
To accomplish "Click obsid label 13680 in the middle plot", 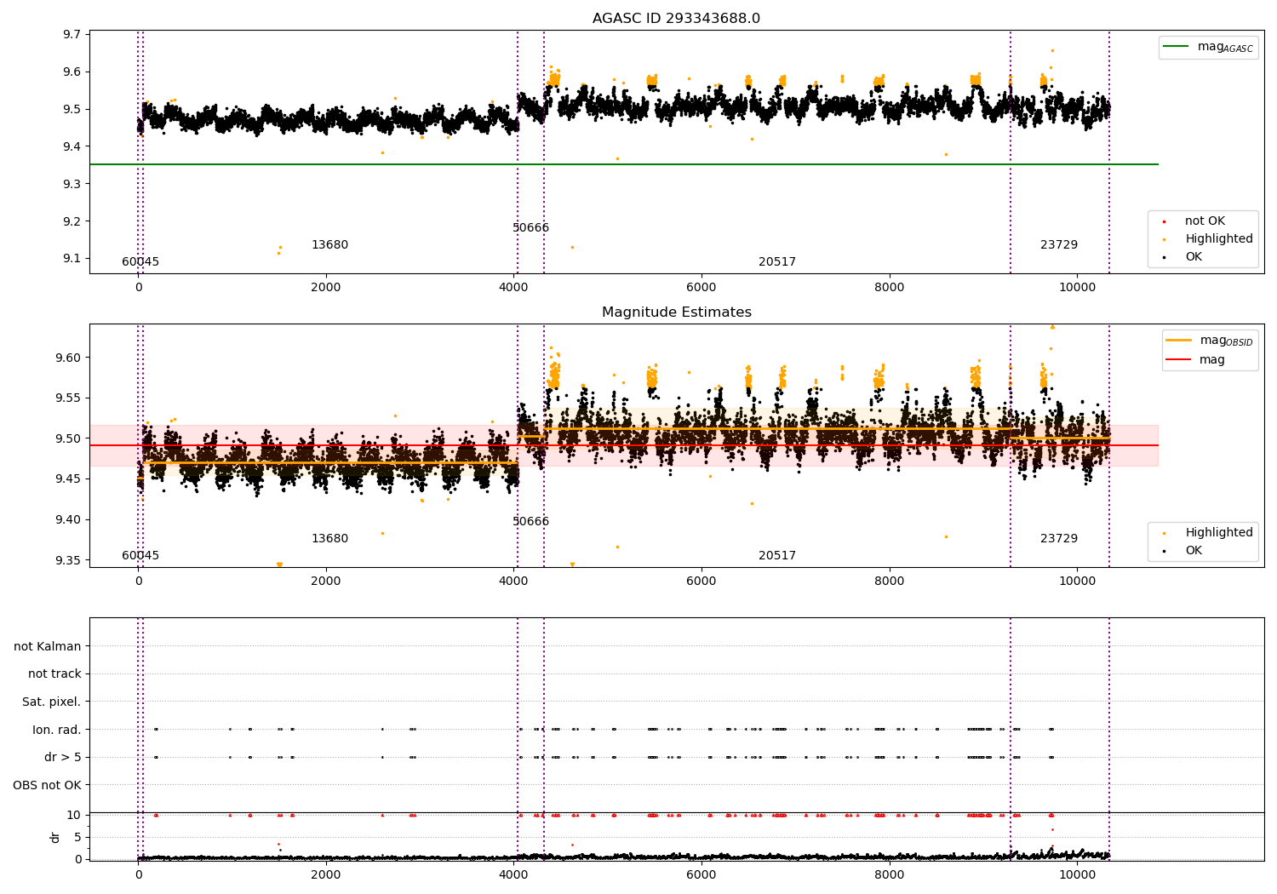I will click(329, 539).
